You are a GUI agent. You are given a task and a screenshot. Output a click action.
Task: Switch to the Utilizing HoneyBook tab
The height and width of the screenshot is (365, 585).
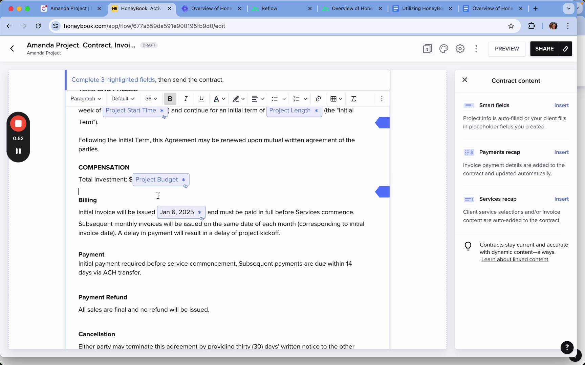click(x=422, y=8)
